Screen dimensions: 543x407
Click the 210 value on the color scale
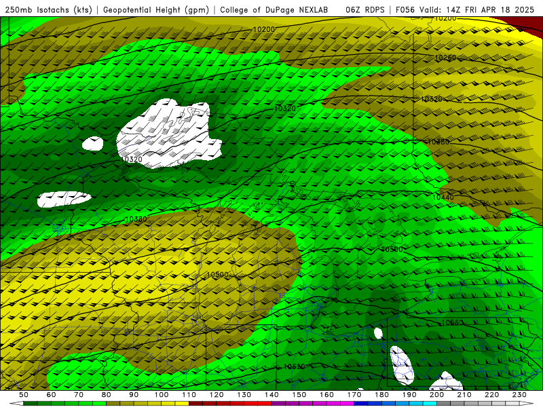(x=464, y=395)
